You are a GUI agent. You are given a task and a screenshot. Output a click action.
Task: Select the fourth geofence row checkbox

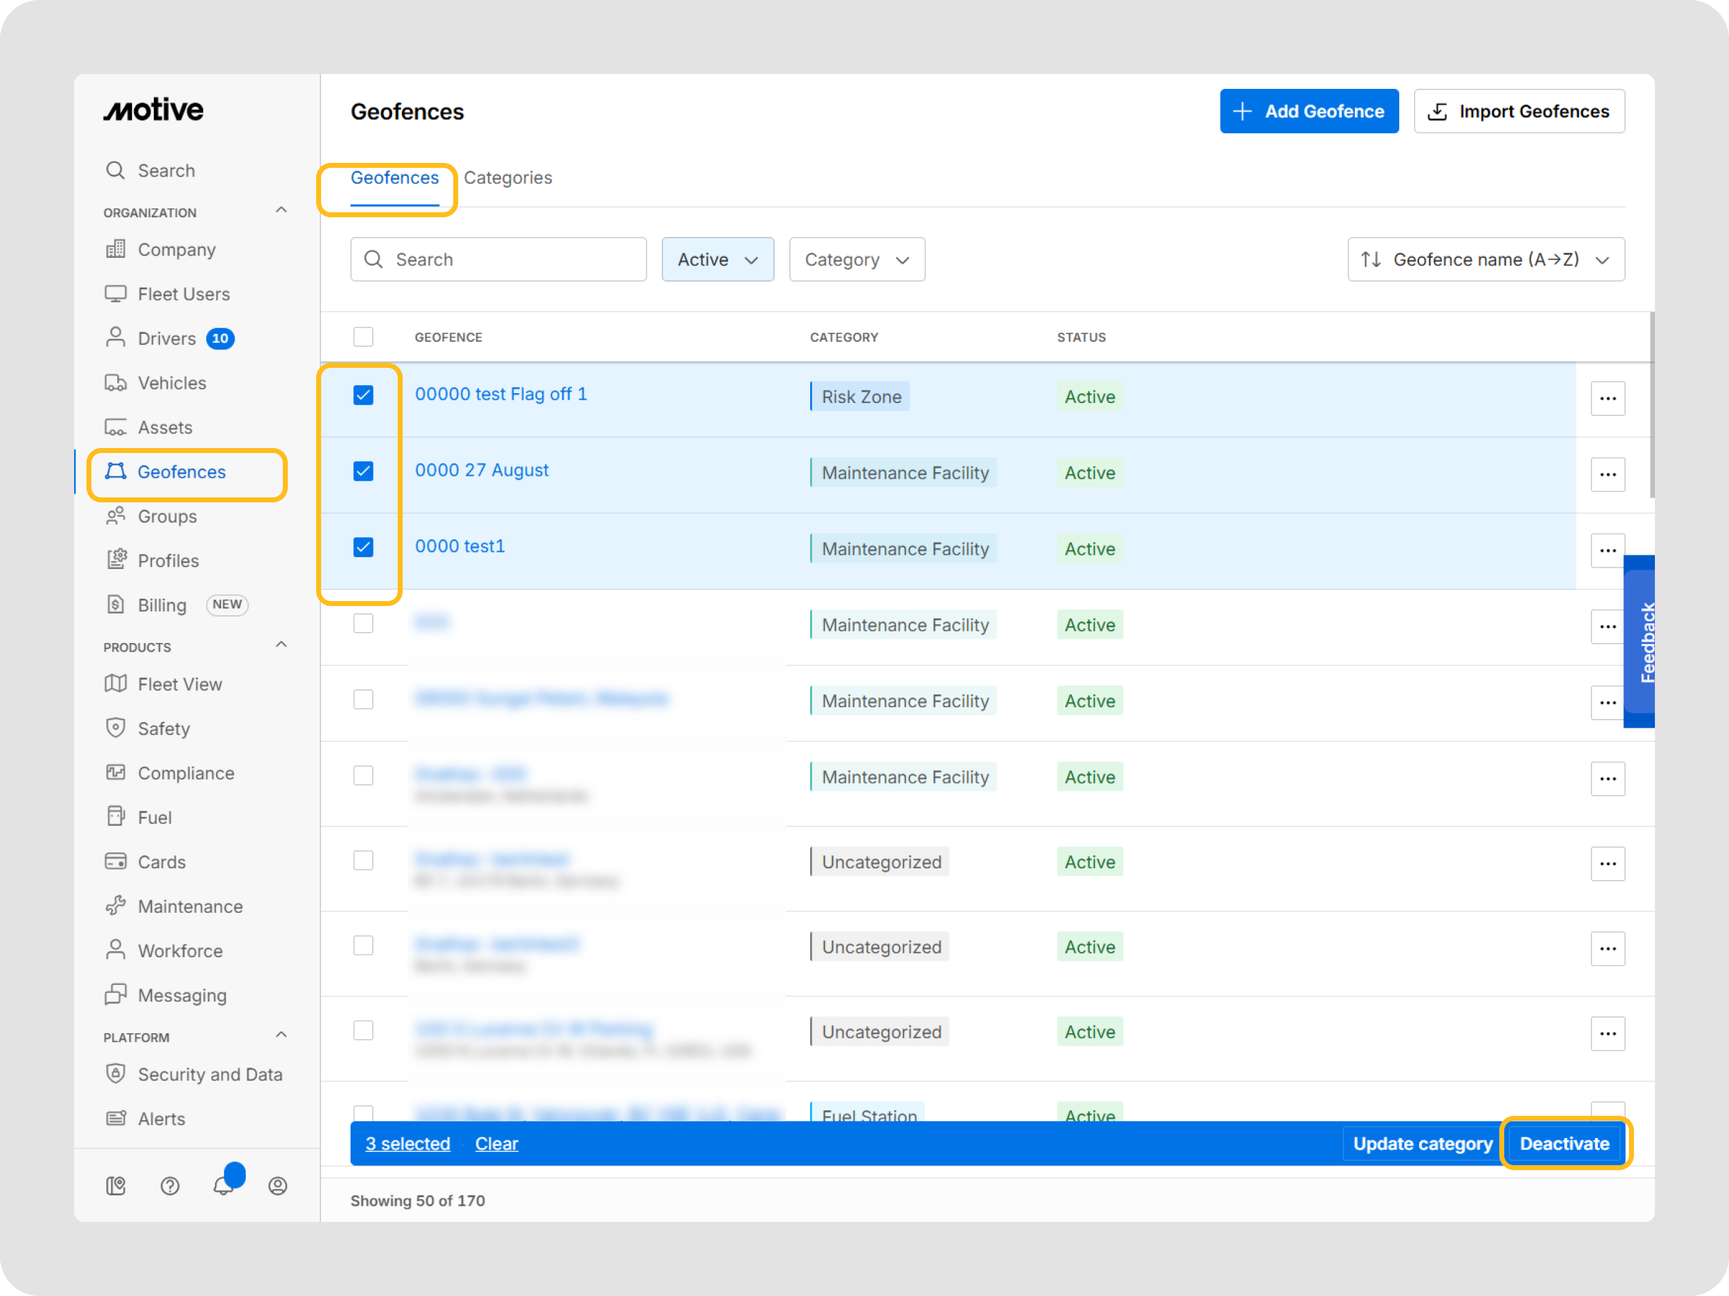(x=364, y=623)
